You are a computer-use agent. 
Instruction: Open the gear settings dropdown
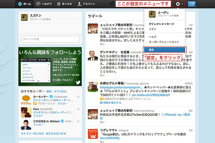[x=179, y=4]
